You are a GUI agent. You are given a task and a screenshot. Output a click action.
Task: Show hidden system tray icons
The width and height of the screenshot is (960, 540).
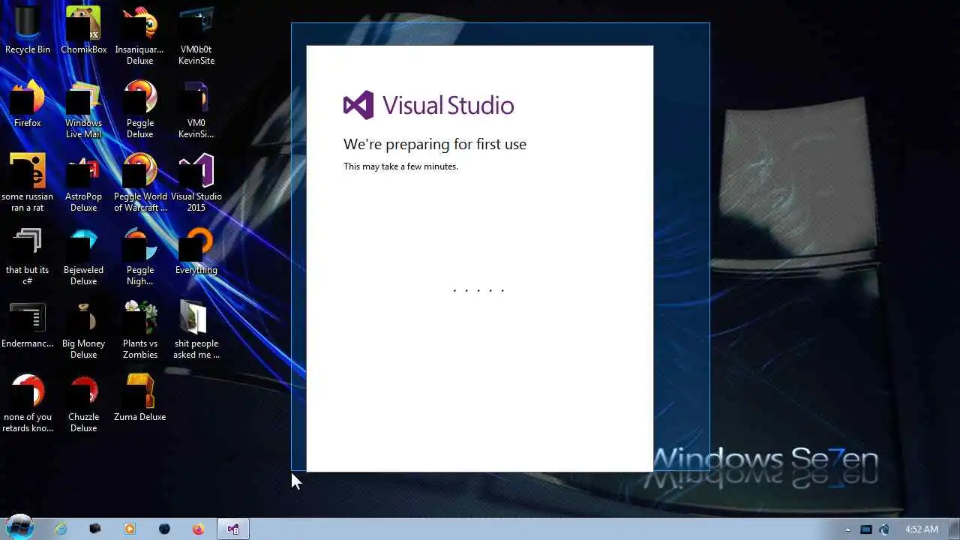pyautogui.click(x=848, y=529)
